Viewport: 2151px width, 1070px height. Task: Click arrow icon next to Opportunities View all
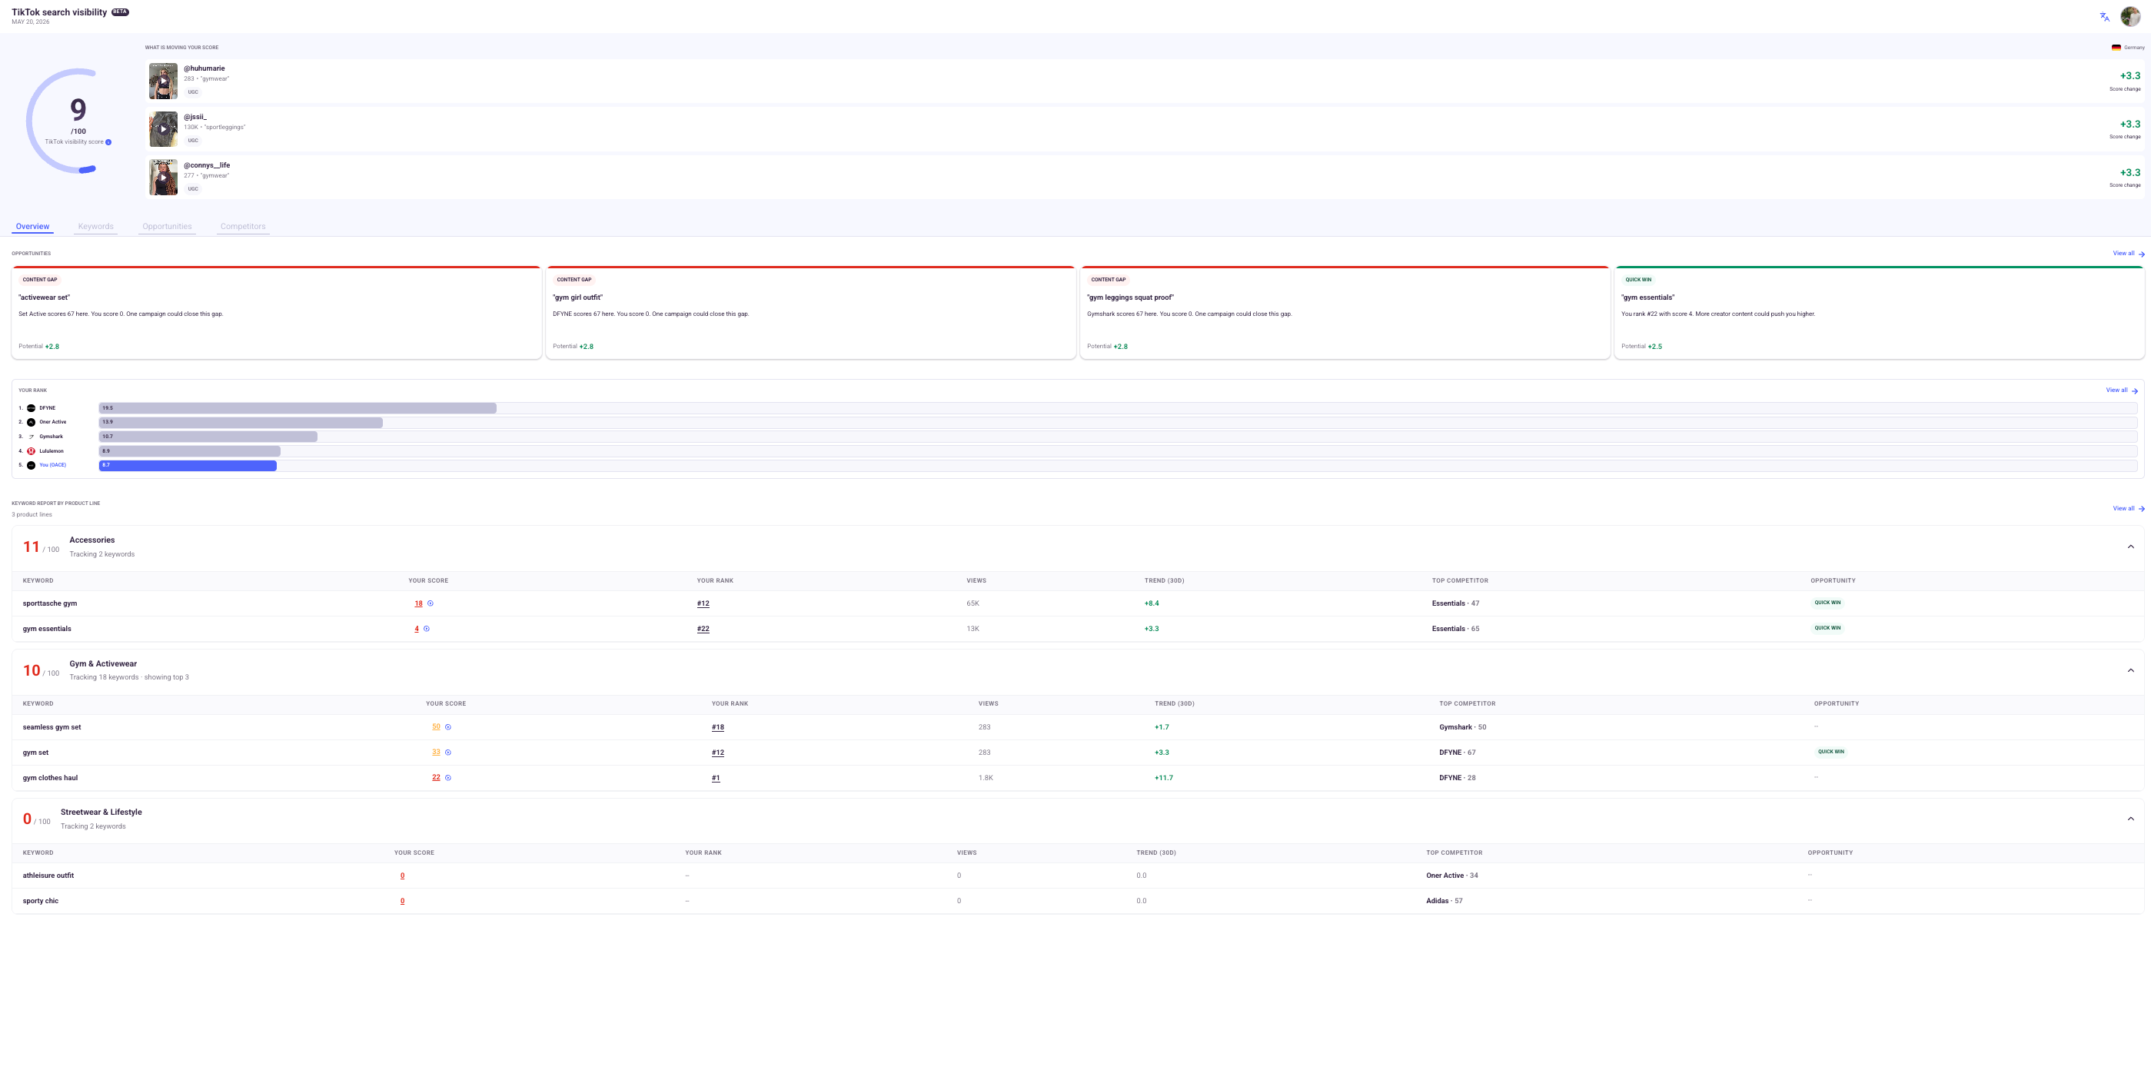[2142, 254]
